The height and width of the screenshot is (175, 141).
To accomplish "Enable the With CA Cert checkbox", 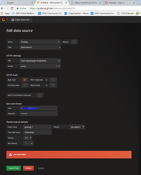I will [53, 85].
